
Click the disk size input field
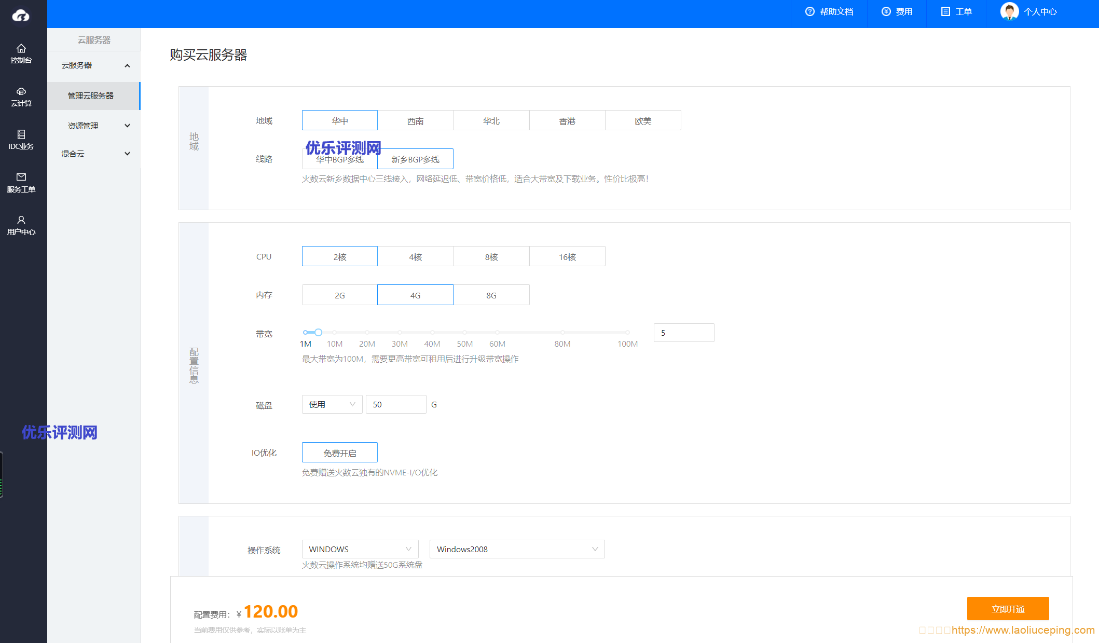(396, 405)
